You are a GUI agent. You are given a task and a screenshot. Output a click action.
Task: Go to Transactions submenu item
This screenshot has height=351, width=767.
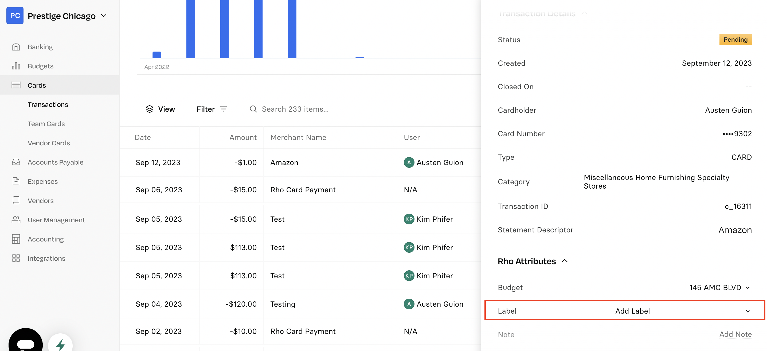point(48,104)
